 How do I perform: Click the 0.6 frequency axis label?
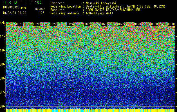tap(3, 106)
